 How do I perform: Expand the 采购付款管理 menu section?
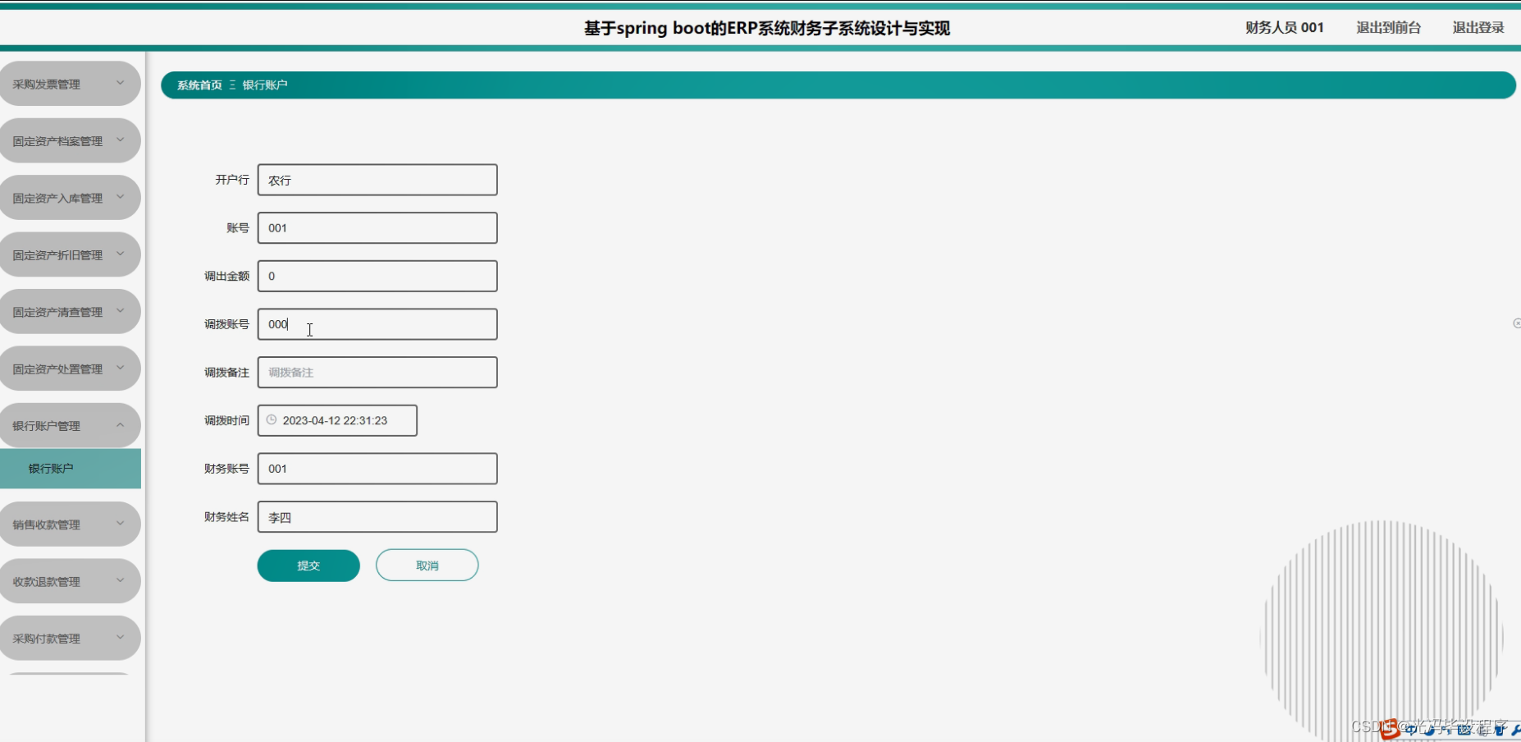(70, 637)
